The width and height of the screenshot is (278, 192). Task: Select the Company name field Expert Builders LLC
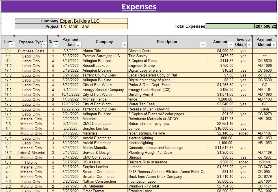tap(93, 21)
